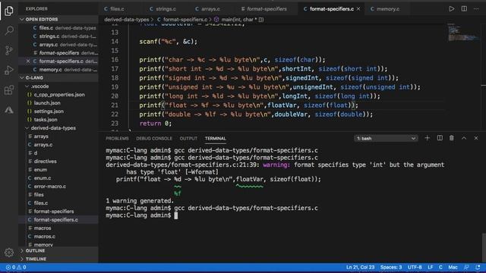Click the scanf statement on line 14
The width and height of the screenshot is (486, 273).
tap(168, 42)
